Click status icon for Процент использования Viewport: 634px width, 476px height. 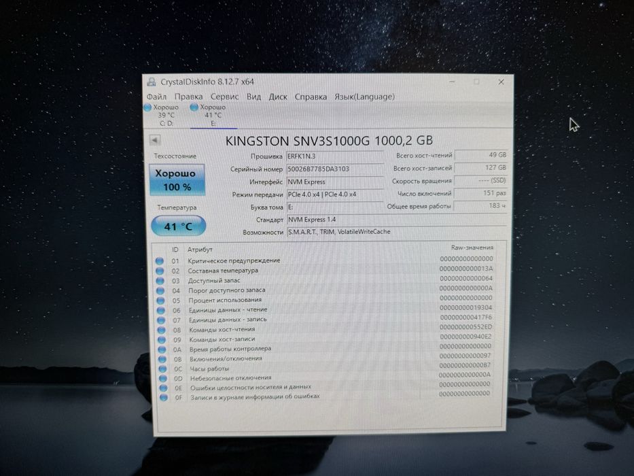pyautogui.click(x=160, y=301)
